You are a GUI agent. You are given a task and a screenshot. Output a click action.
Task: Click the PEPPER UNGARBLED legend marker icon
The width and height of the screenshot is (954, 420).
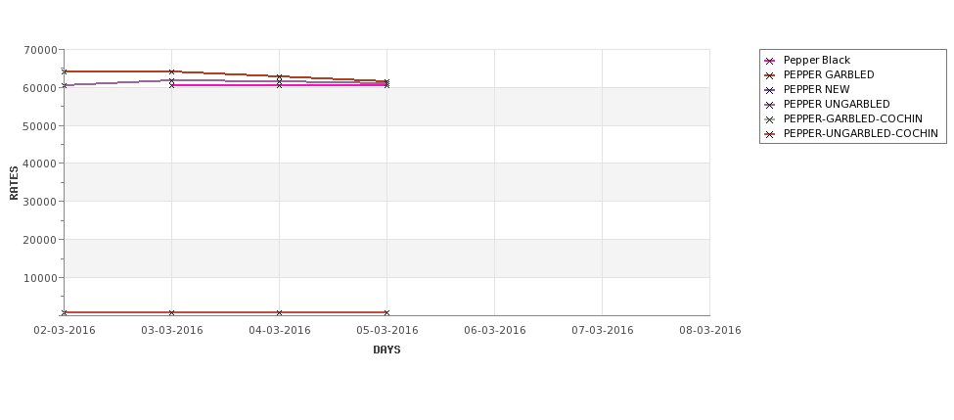click(770, 105)
